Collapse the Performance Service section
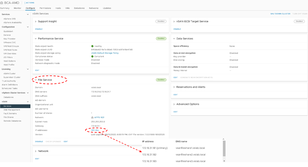 pos(36,38)
